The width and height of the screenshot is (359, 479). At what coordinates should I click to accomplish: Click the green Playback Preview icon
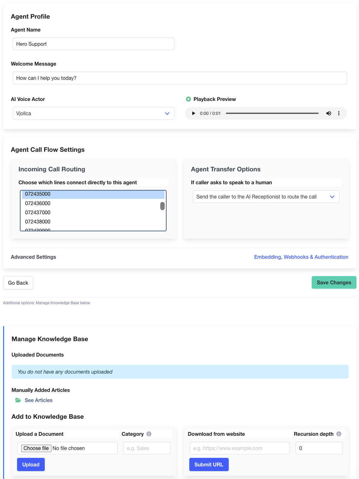(188, 99)
